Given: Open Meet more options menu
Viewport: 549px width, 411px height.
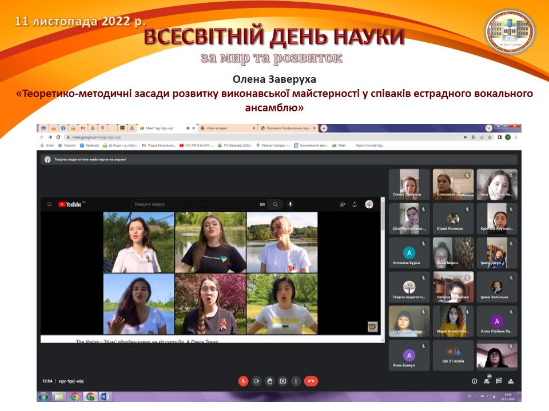Looking at the screenshot, I should 296,381.
